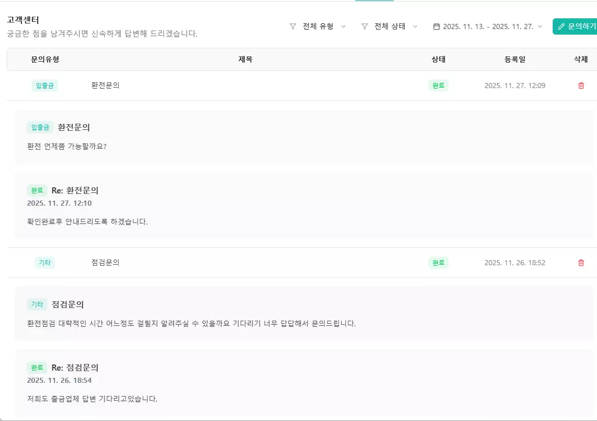Click the pencil icon on 문의하기 button
The height and width of the screenshot is (421, 597).
[561, 26]
